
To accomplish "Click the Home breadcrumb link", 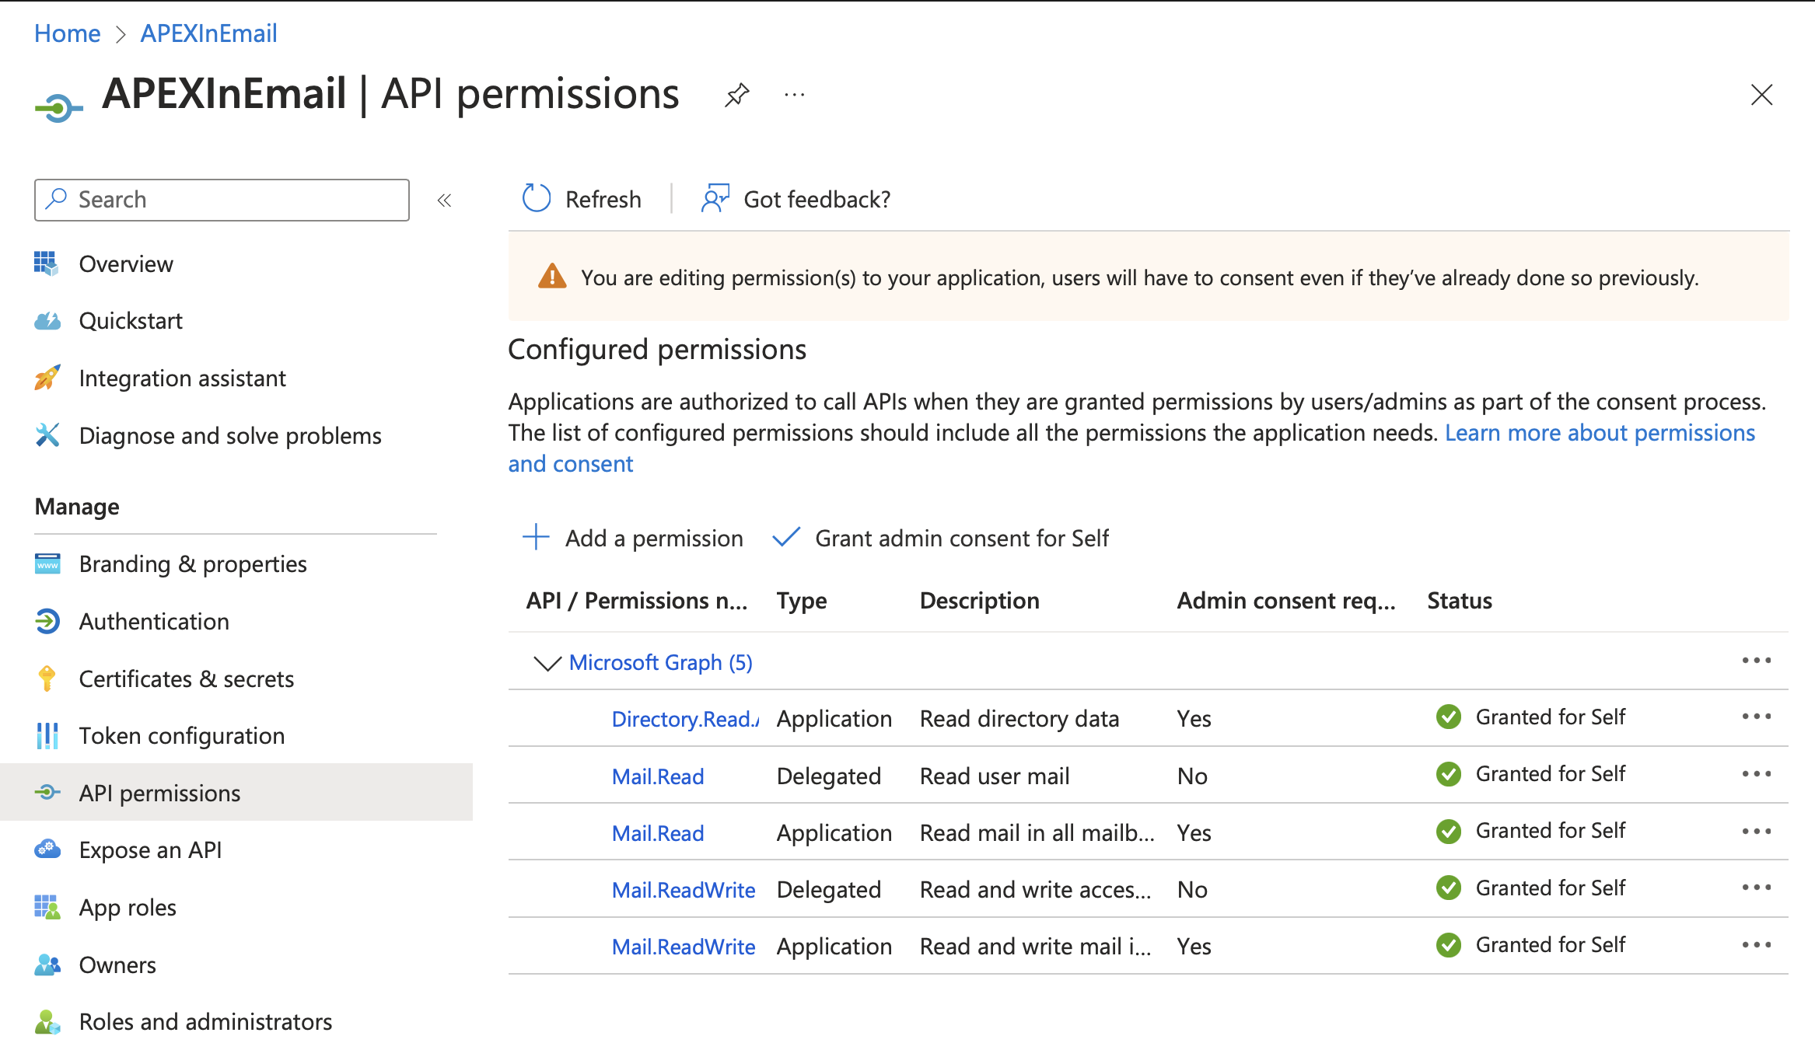I will point(68,33).
